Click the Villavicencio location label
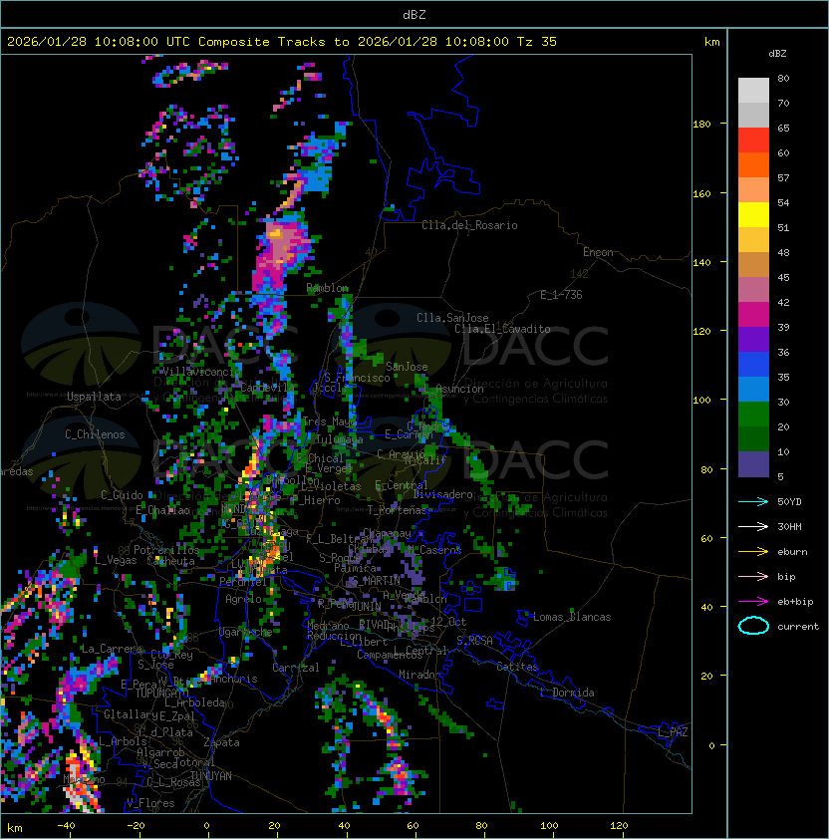Image resolution: width=829 pixels, height=839 pixels. (197, 371)
